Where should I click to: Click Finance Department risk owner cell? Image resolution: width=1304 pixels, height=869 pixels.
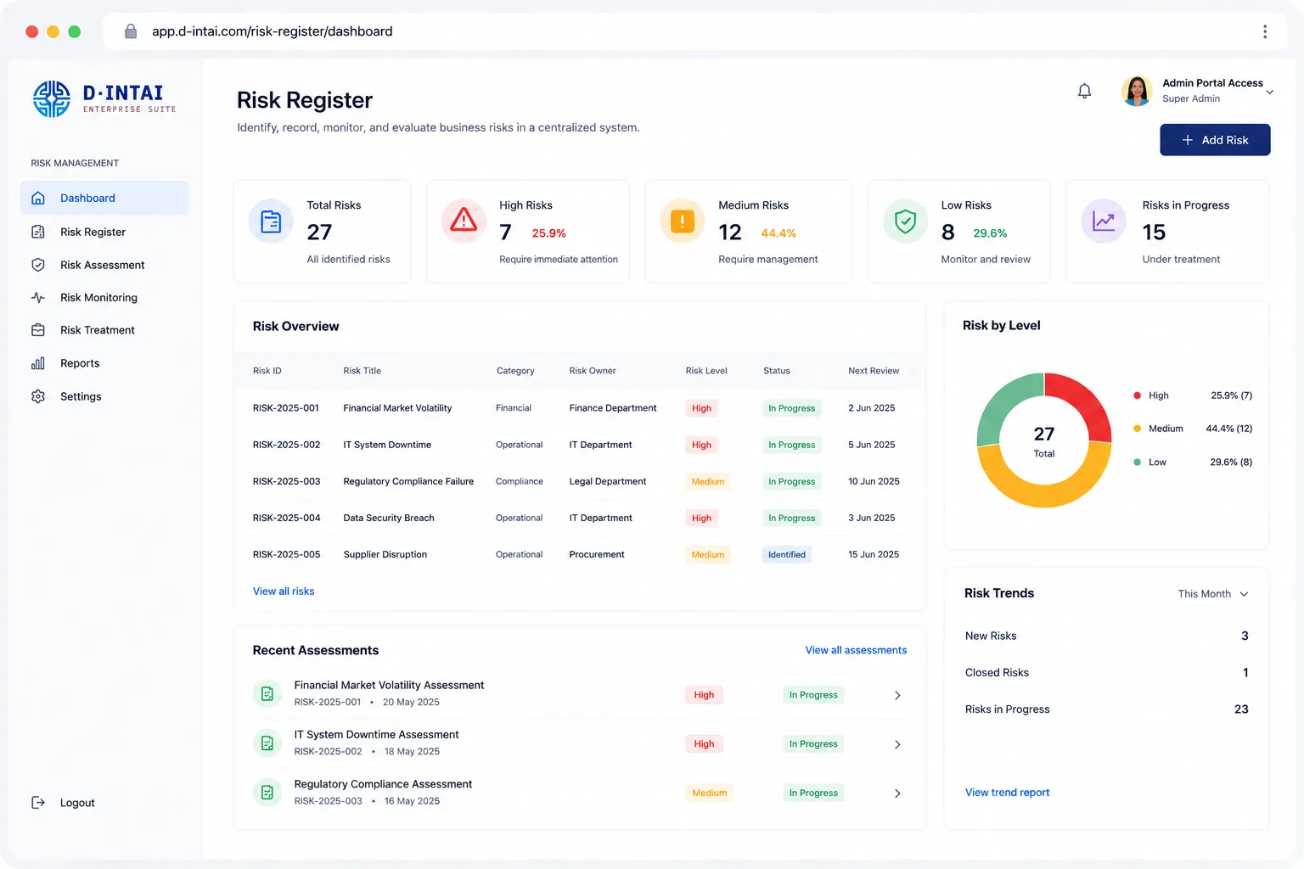pos(613,408)
